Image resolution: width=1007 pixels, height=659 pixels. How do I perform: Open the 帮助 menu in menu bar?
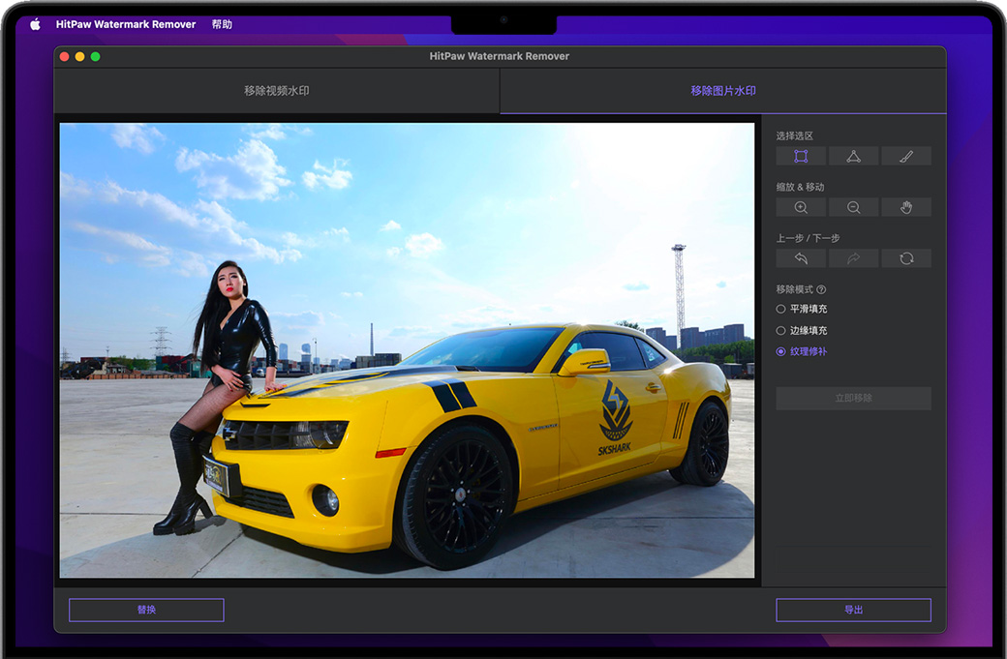click(x=222, y=24)
